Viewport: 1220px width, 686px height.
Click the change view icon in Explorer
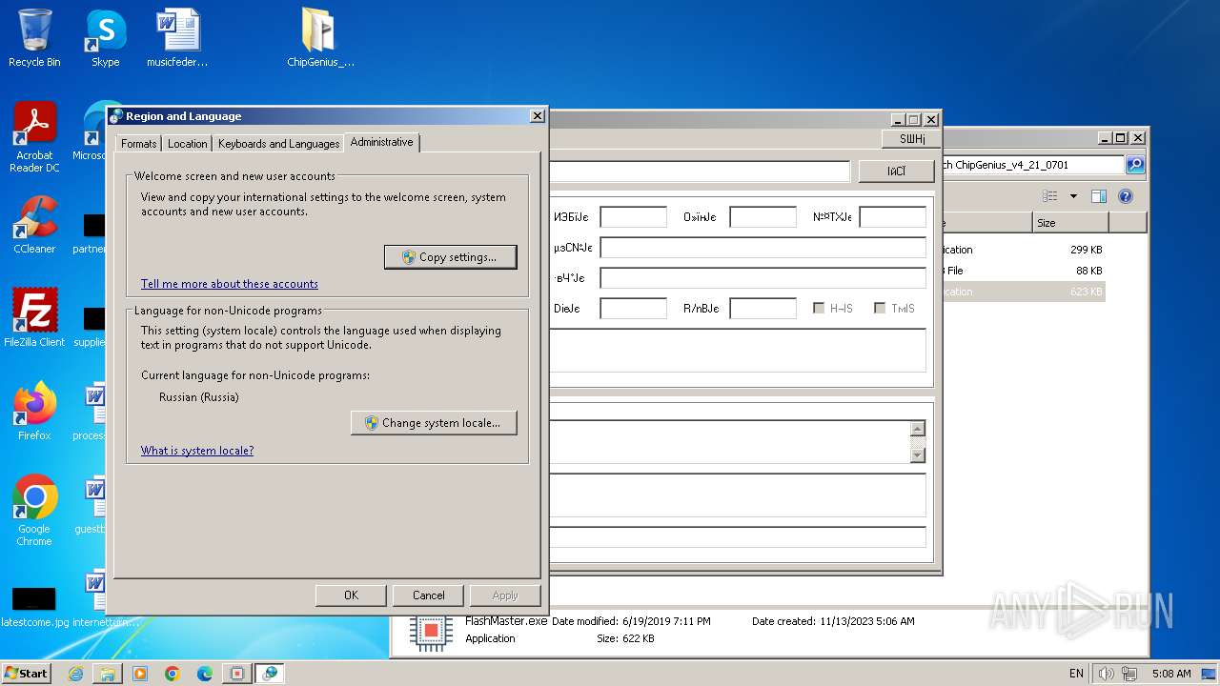point(1049,196)
